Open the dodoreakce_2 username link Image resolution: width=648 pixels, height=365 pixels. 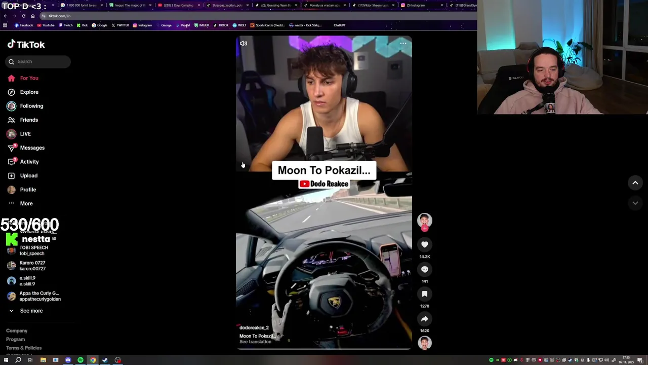pos(254,328)
